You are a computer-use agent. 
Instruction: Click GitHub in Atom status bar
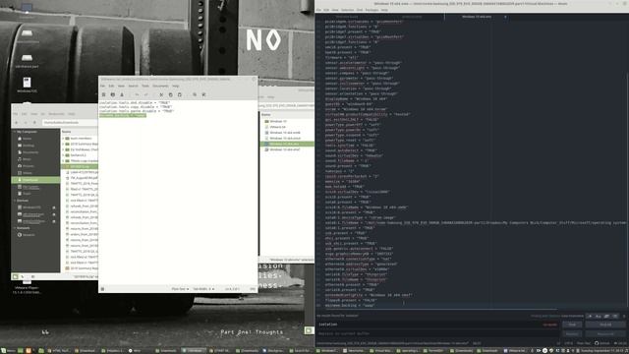601,343
